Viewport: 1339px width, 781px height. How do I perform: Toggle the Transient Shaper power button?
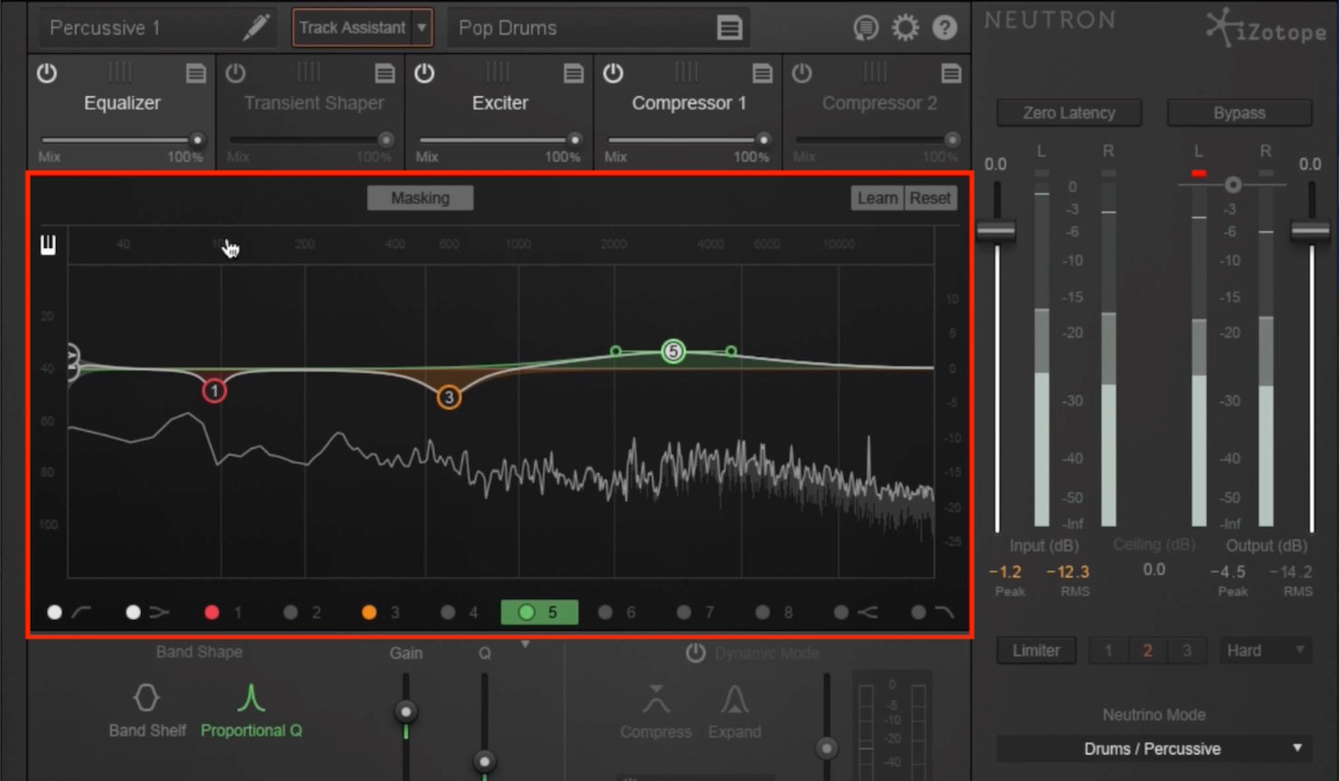pos(235,73)
